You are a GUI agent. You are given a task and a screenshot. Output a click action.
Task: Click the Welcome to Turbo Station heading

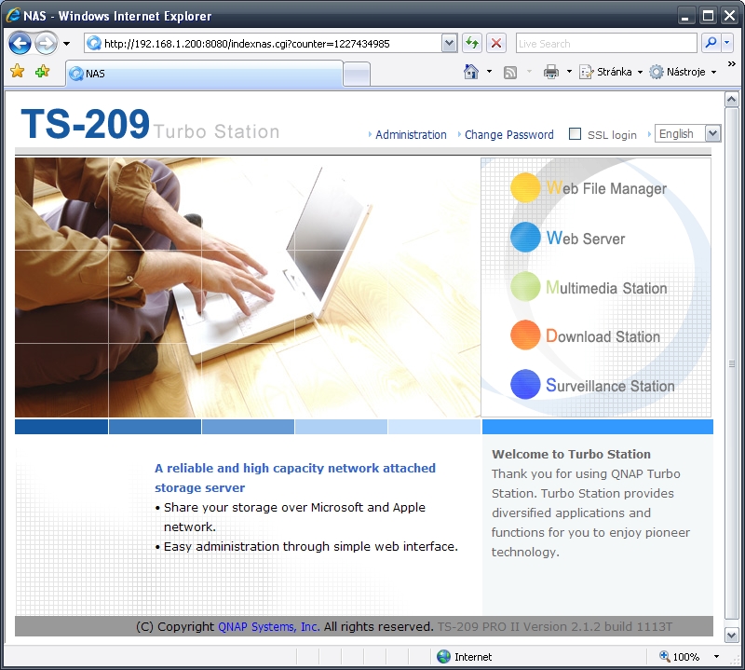pyautogui.click(x=571, y=454)
